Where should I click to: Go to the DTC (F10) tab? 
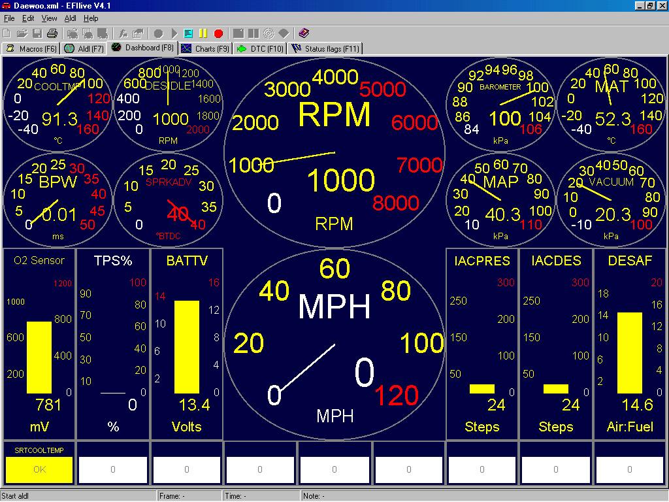[261, 48]
